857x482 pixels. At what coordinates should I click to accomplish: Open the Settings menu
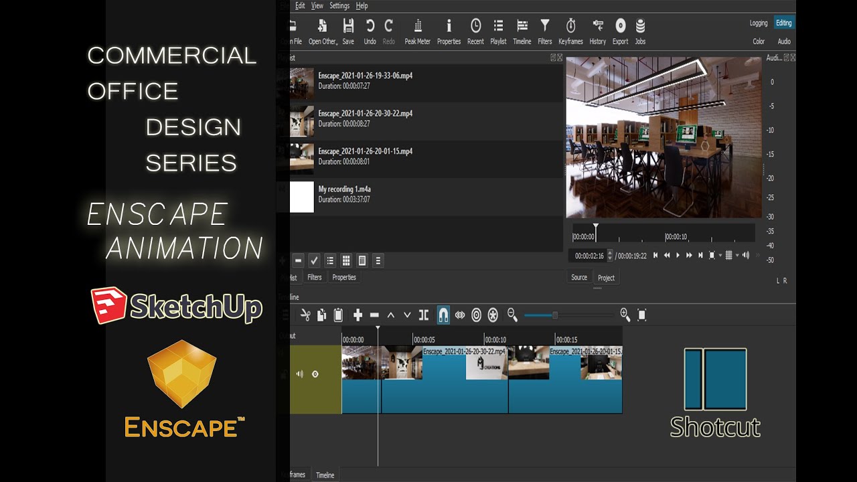click(x=339, y=5)
